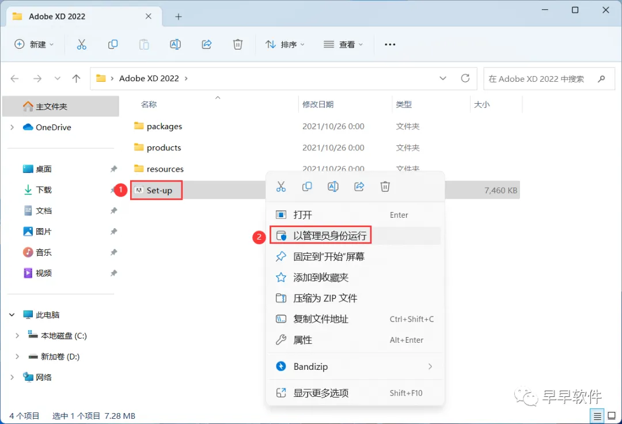
Task: Click the Share icon in the top toolbar
Action: [x=207, y=44]
